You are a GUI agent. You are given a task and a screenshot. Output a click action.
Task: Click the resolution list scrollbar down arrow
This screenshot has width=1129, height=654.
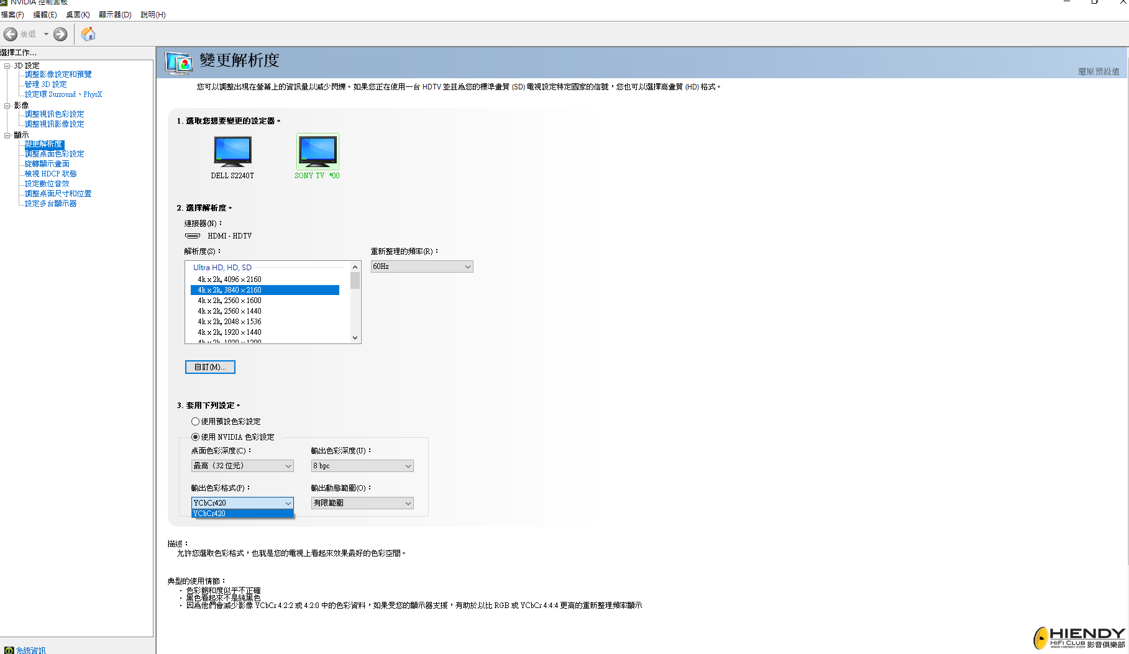[355, 338]
